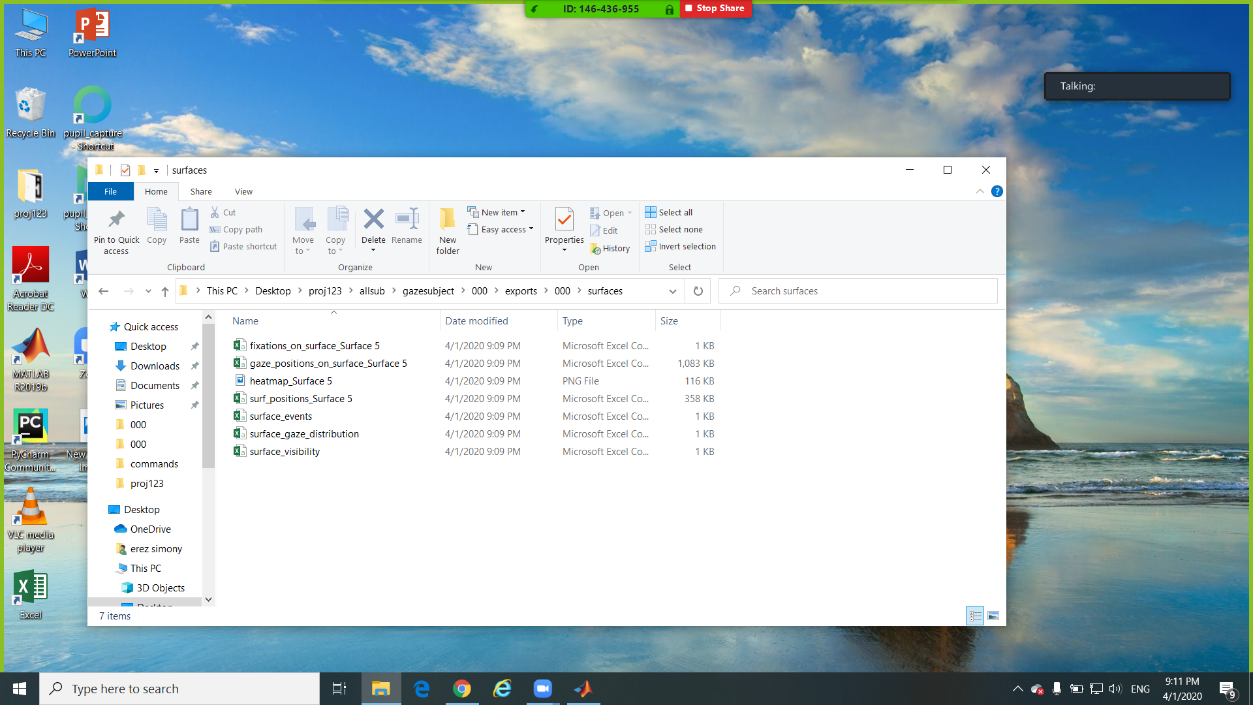The height and width of the screenshot is (705, 1253).
Task: Open Zoom from the taskbar
Action: (542, 689)
